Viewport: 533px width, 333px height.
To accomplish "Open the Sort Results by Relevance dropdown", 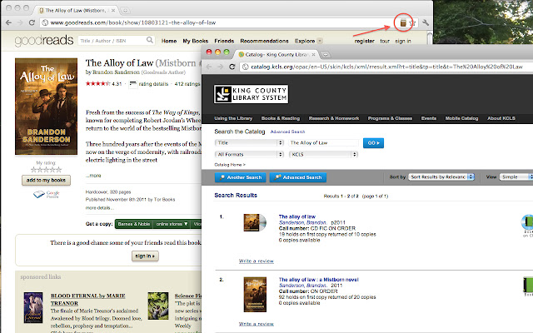I will pos(441,177).
